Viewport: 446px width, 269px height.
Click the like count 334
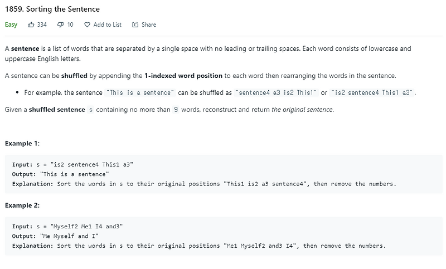(42, 25)
